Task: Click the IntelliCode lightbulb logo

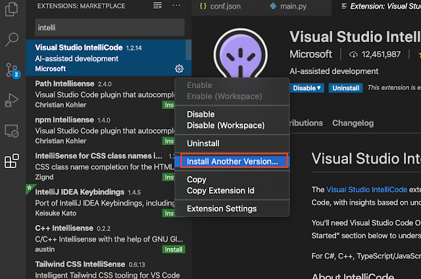Action: (x=241, y=54)
